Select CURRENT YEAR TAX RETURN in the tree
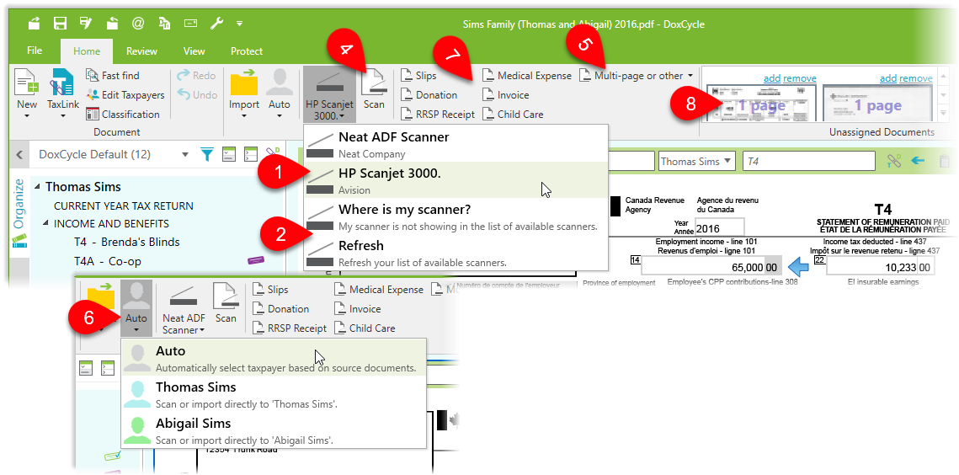Image resolution: width=959 pixels, height=475 pixels. point(124,205)
